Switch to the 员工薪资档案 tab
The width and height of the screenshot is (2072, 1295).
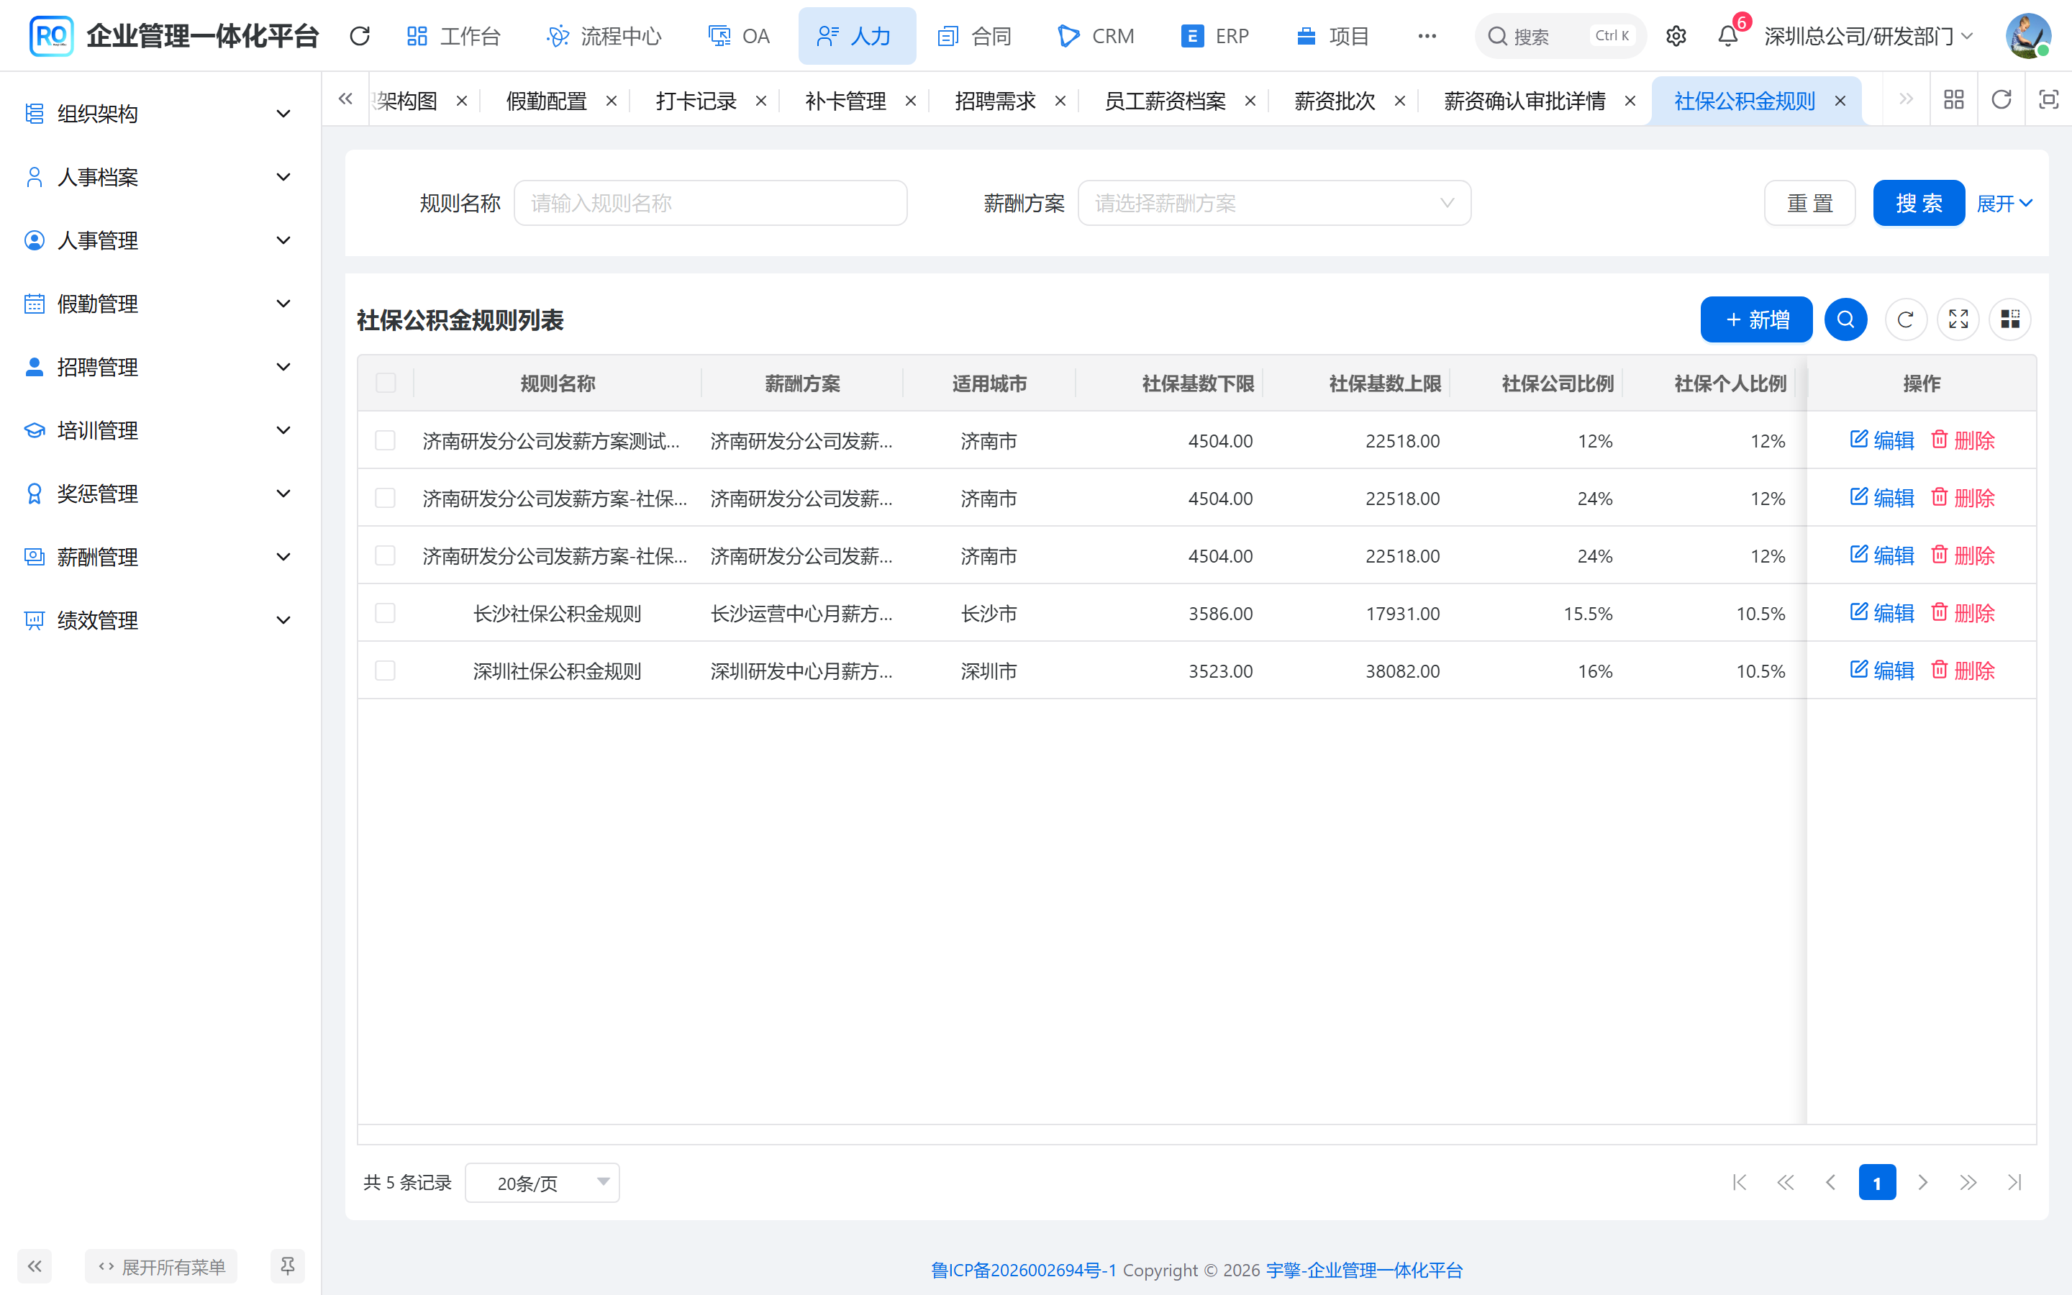pos(1165,101)
